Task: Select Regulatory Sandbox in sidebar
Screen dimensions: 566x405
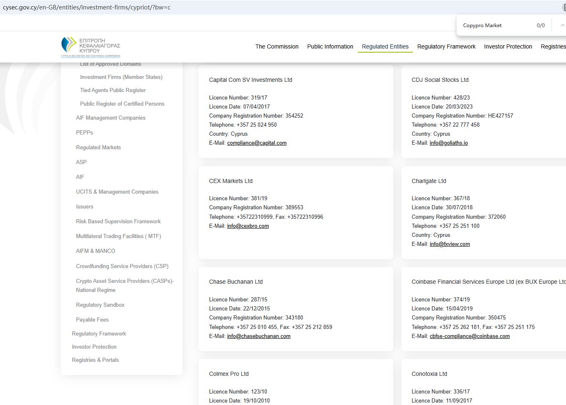Action: [100, 305]
